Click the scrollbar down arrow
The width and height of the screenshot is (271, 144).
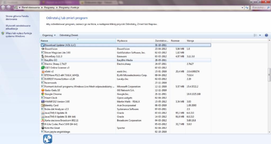point(269,132)
